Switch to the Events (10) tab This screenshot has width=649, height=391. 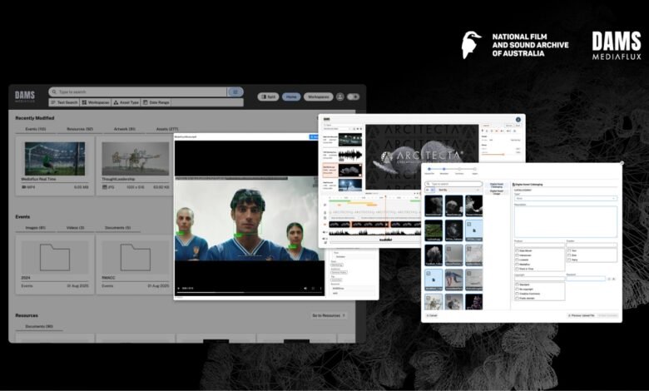click(x=36, y=129)
